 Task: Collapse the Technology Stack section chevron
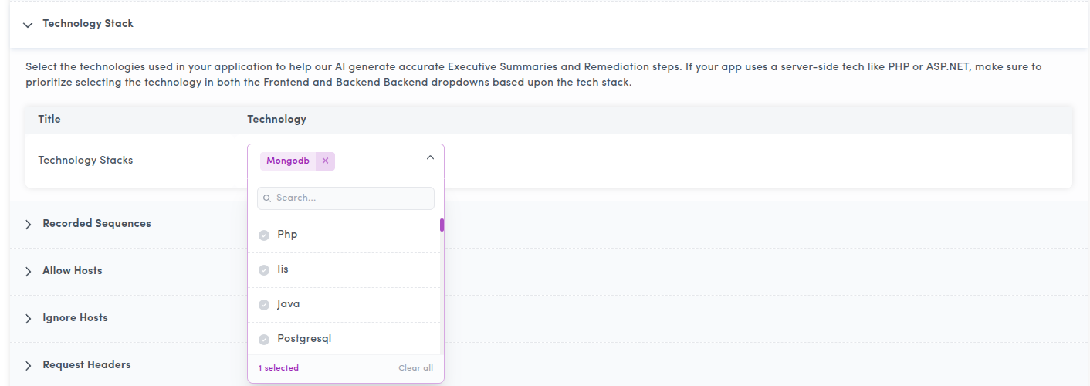[x=29, y=25]
